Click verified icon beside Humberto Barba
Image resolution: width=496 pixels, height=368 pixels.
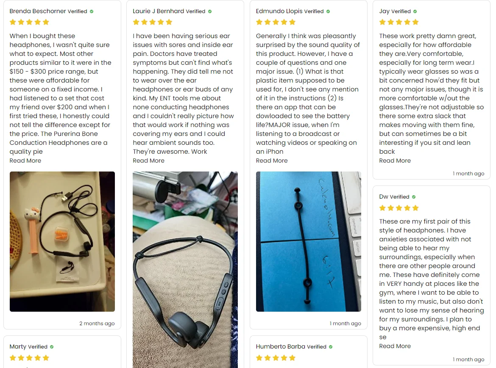331,347
